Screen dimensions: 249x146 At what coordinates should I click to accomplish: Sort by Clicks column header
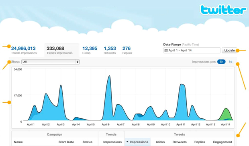click(160, 142)
